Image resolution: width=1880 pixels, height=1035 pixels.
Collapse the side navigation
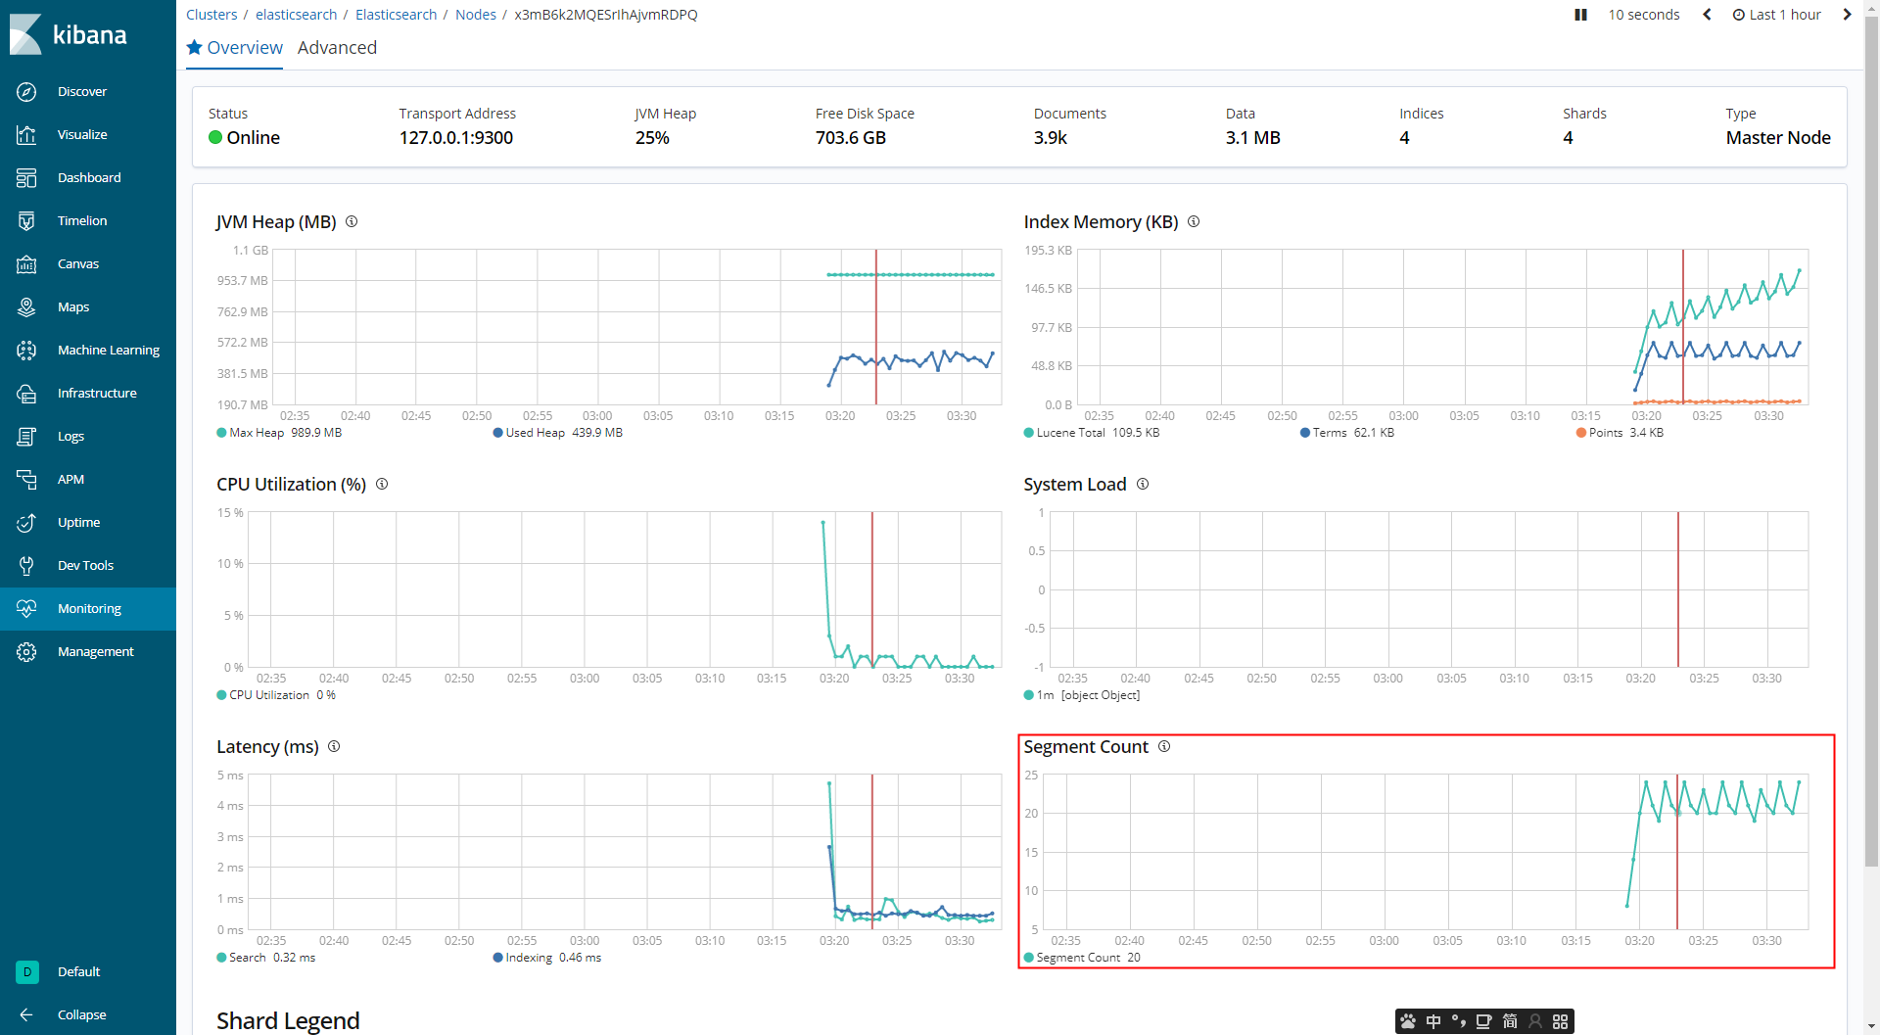pos(88,1014)
